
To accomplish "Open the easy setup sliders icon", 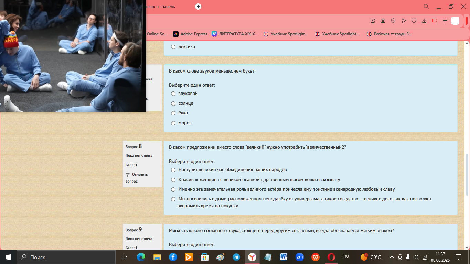I will (x=445, y=21).
